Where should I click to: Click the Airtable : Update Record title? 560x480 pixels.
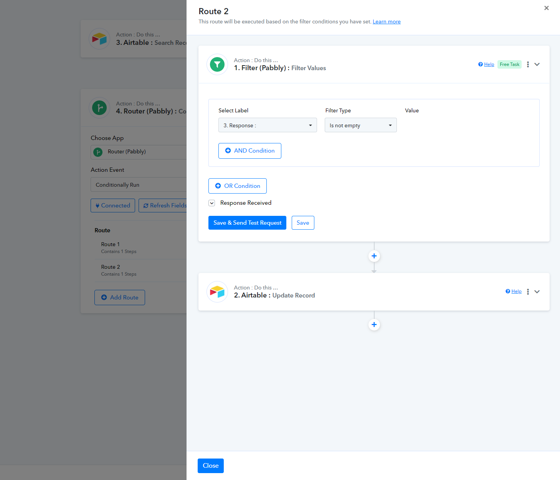pos(274,295)
